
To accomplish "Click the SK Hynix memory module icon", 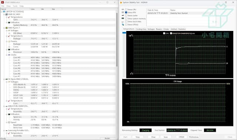I will coord(7,79).
